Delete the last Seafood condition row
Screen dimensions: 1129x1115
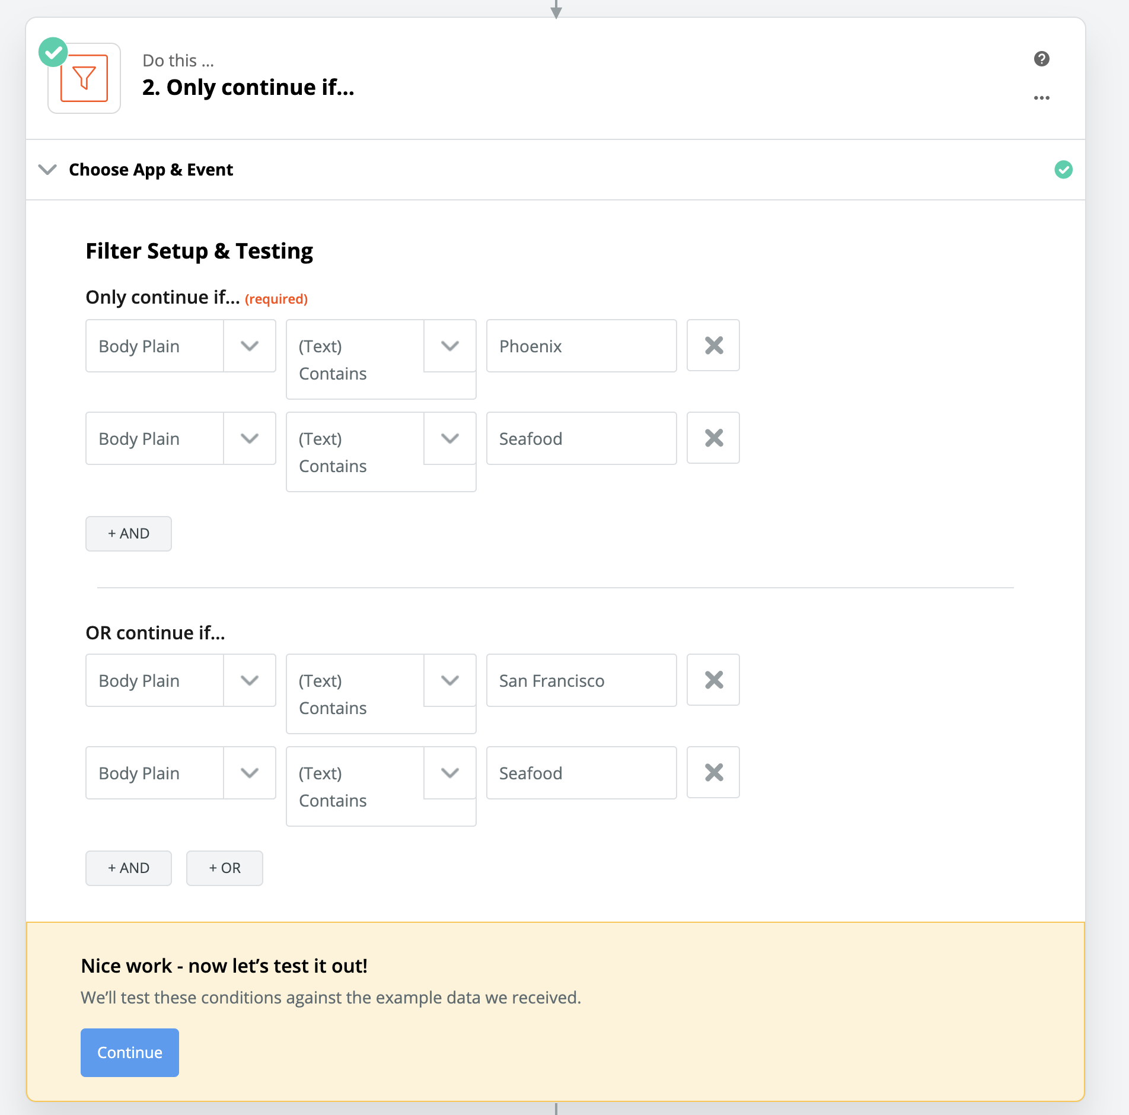point(713,773)
